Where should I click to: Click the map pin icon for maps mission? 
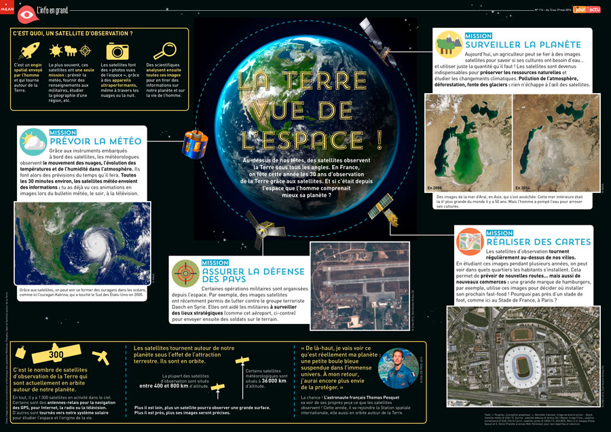pos(470,242)
